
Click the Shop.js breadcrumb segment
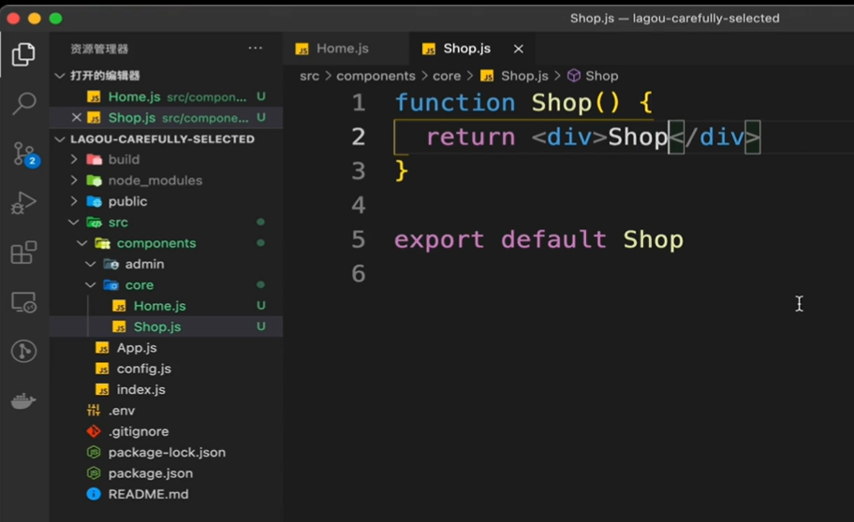point(515,76)
